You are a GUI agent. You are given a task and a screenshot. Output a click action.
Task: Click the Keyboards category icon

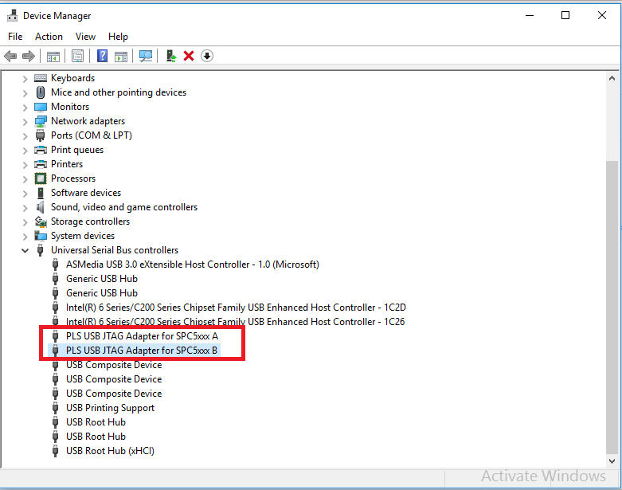coord(41,78)
